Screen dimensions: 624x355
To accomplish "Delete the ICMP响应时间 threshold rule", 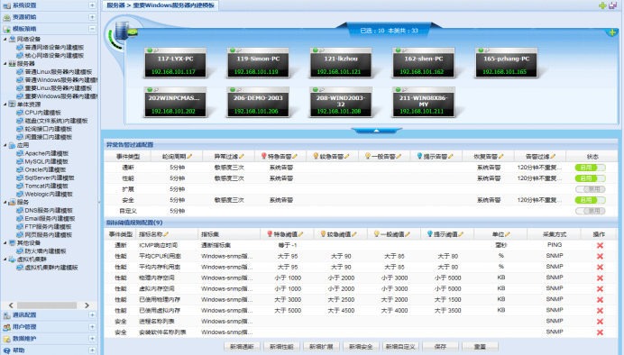I will tap(600, 246).
